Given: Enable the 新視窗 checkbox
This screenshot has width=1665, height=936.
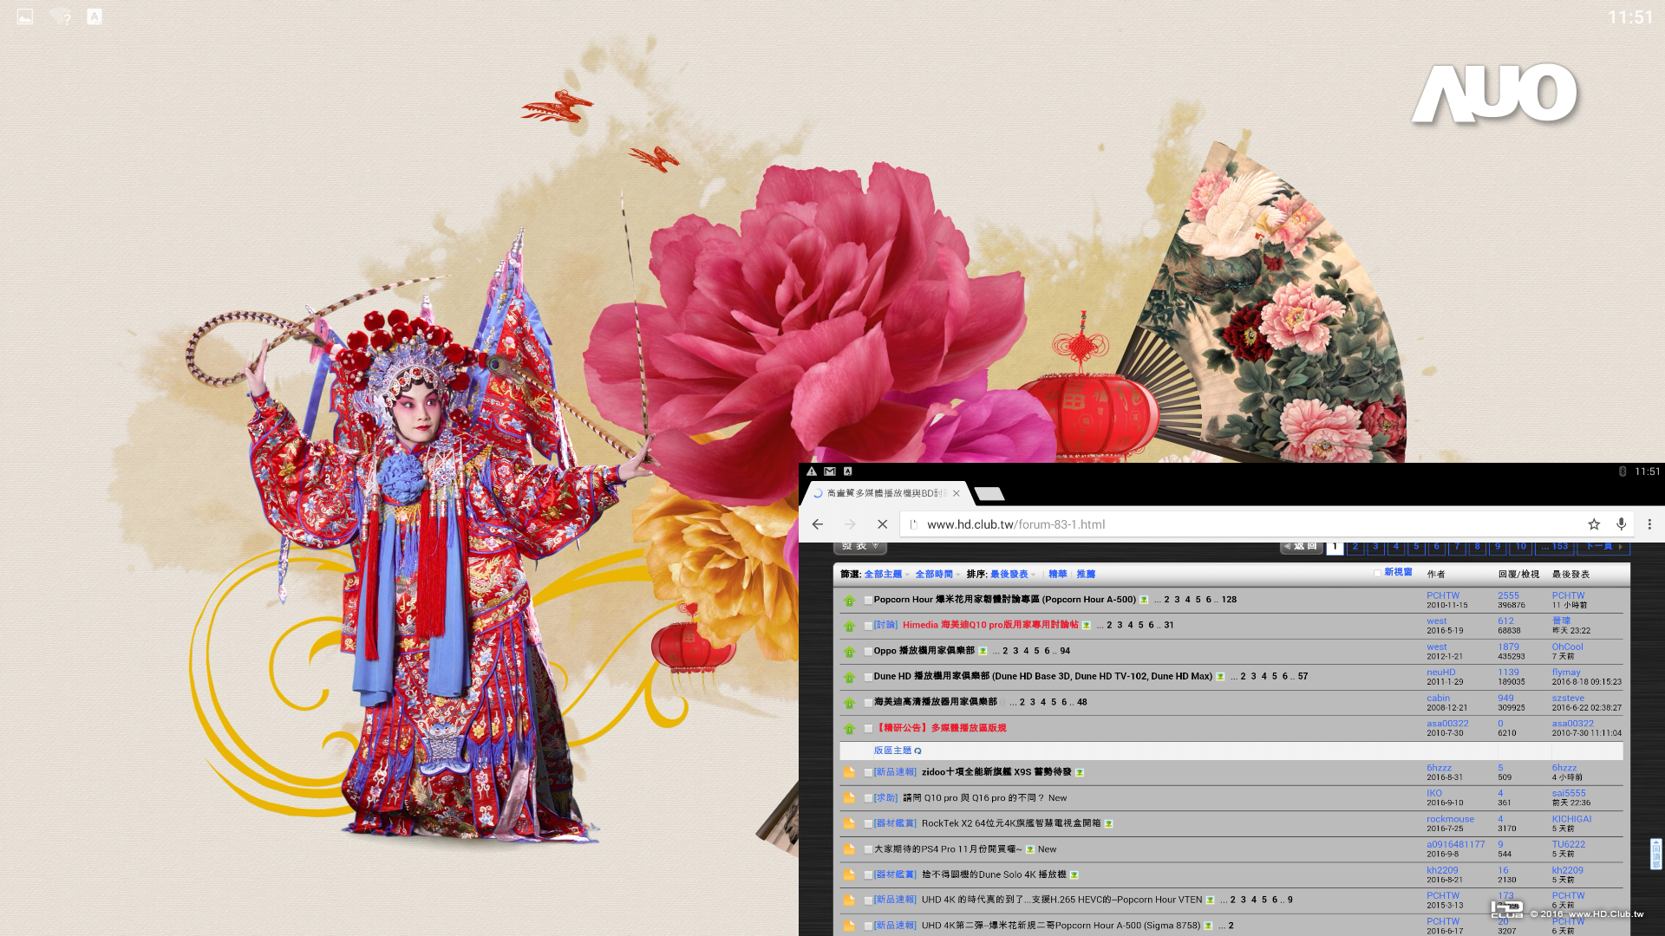Looking at the screenshot, I should 1377,573.
